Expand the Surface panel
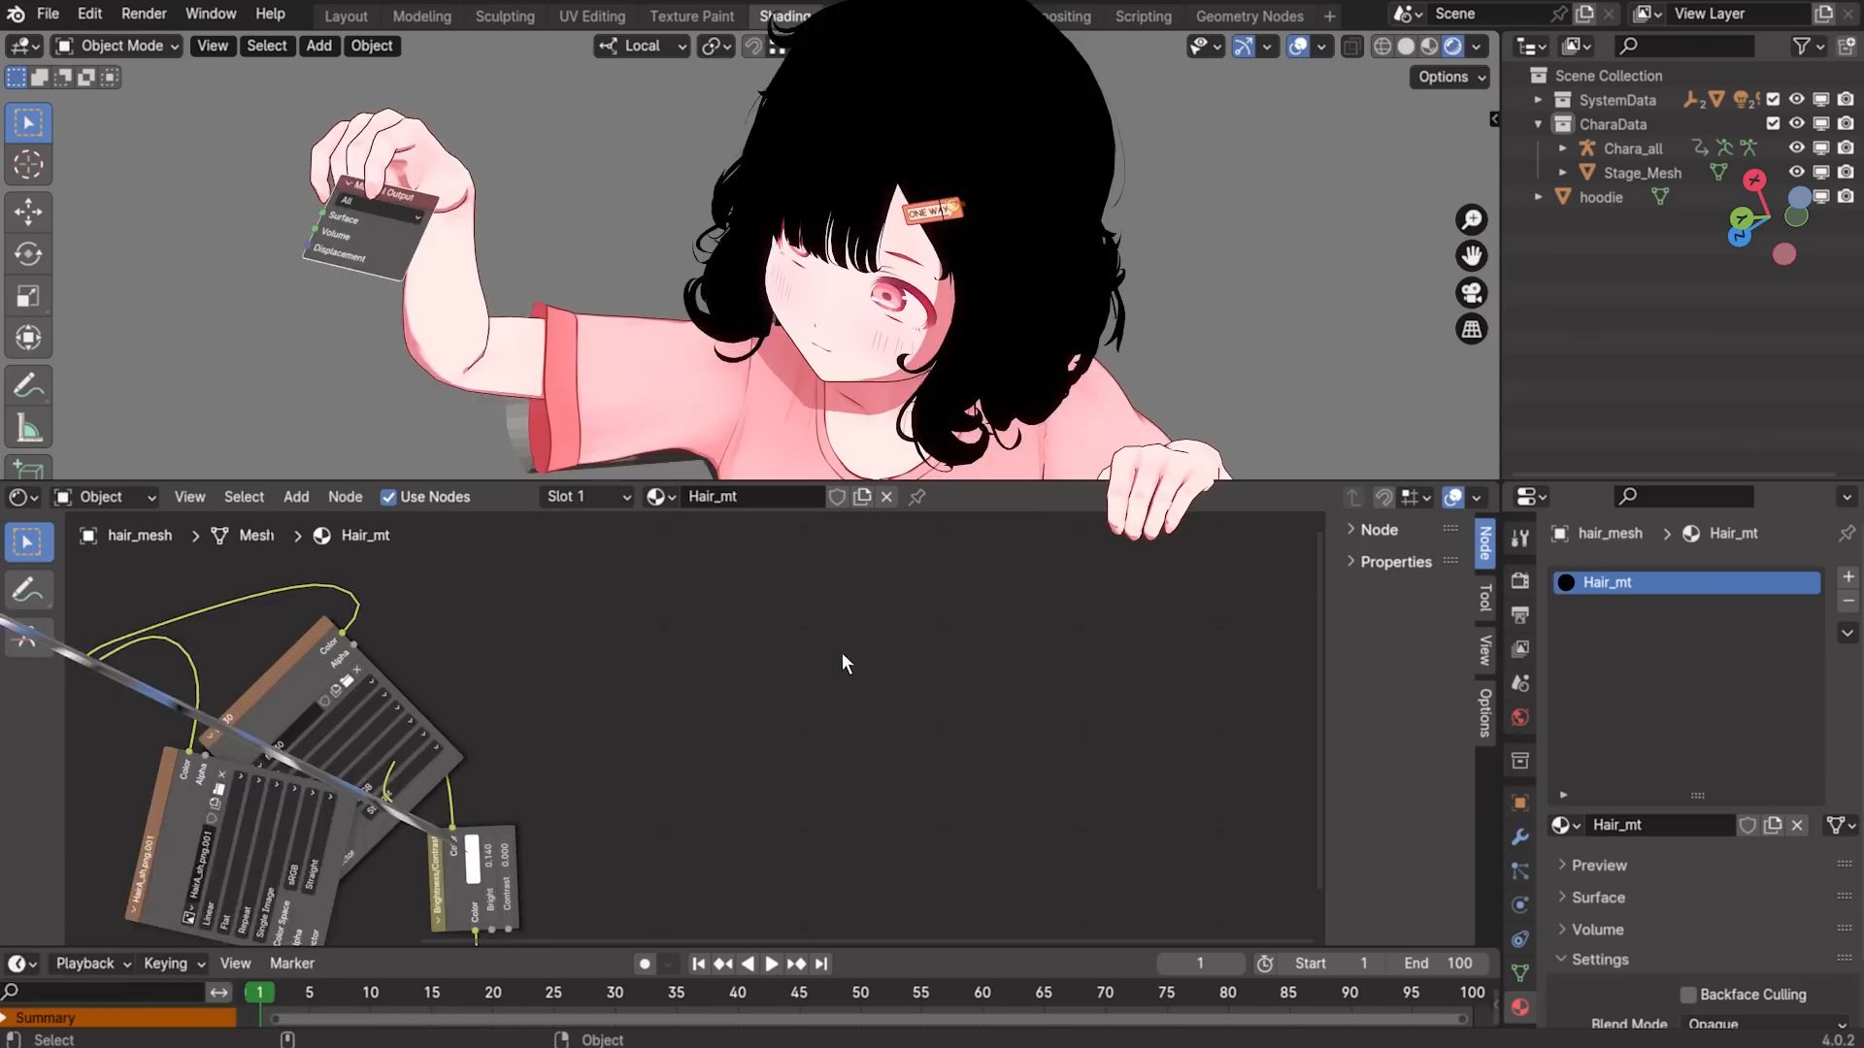 pos(1598,898)
